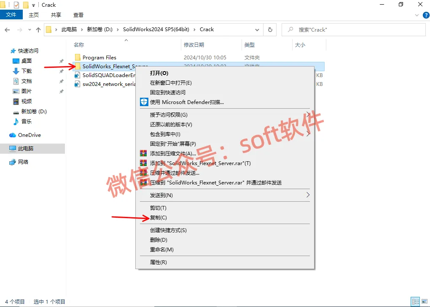Open 桌面 in the navigation pane
This screenshot has height=307, width=430.
tap(26, 61)
